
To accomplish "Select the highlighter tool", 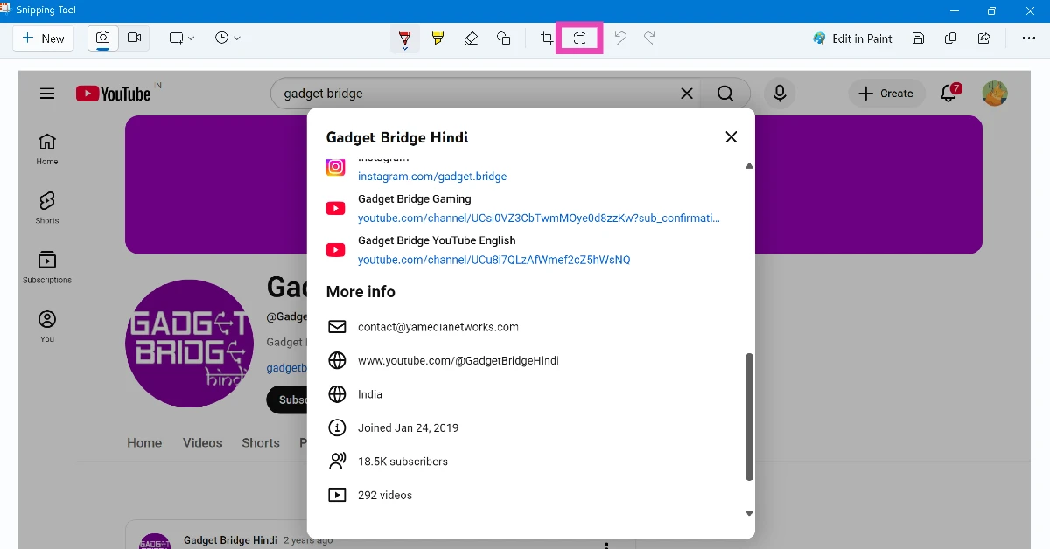I will coord(437,38).
